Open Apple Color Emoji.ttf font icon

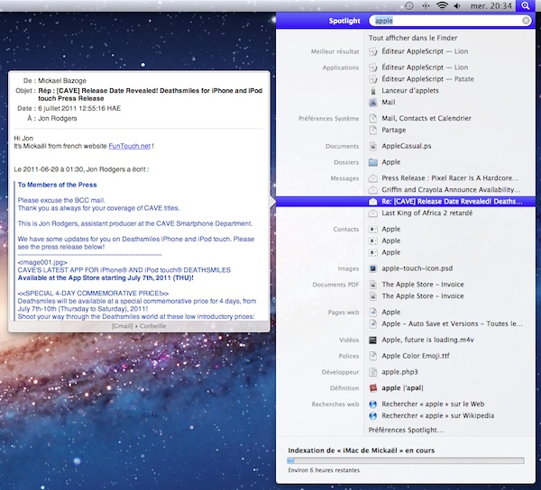pos(373,356)
